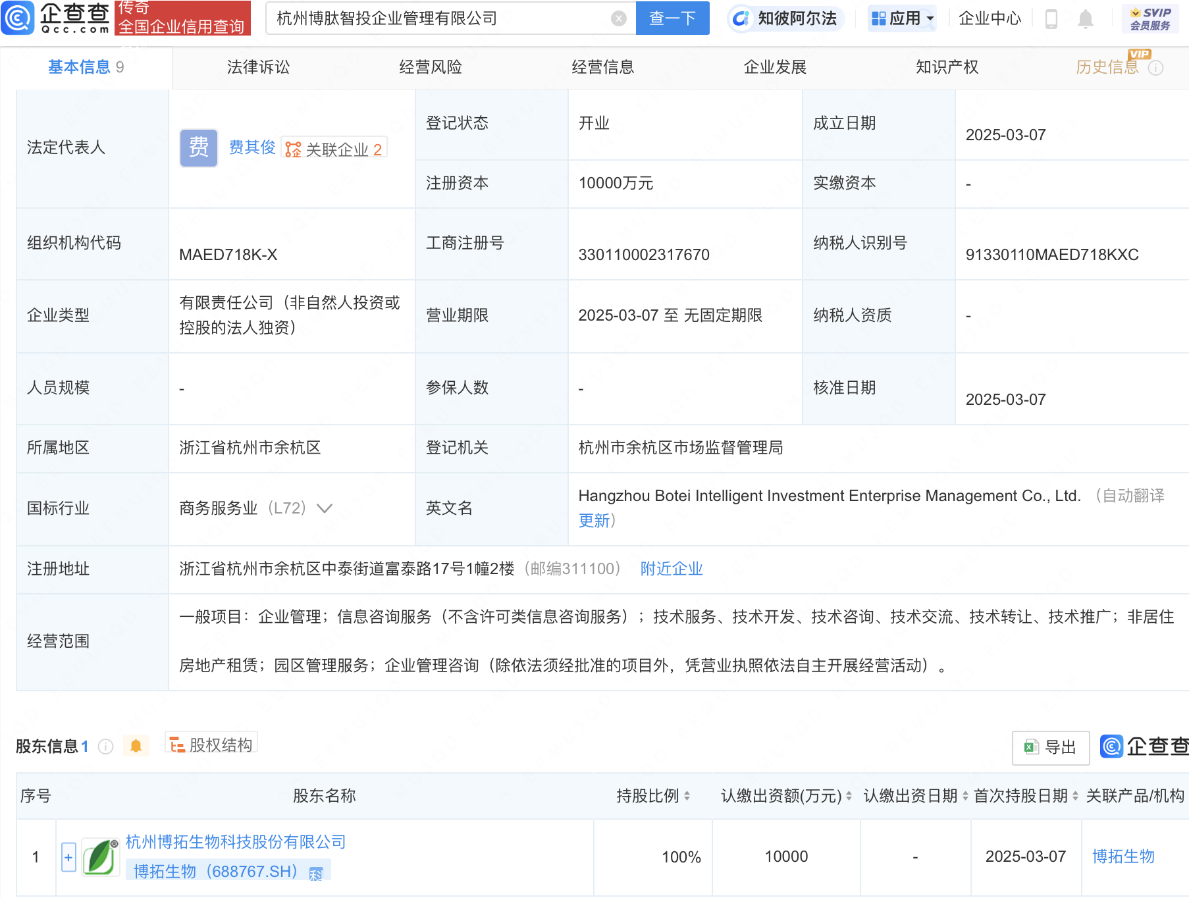Viewport: 1189px width, 898px height.
Task: Switch to 经营信息 tab
Action: coord(603,67)
